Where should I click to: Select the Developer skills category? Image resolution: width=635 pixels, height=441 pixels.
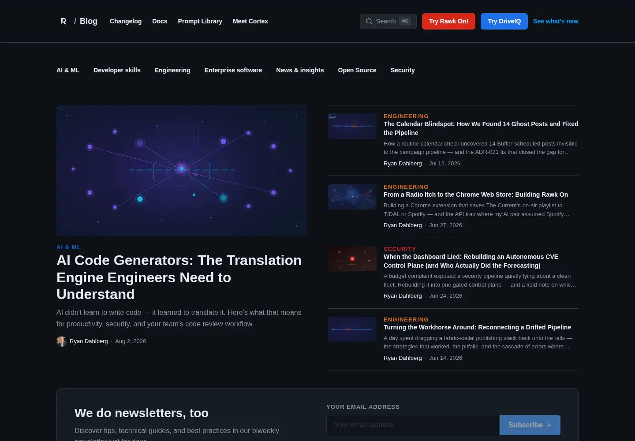(x=117, y=70)
